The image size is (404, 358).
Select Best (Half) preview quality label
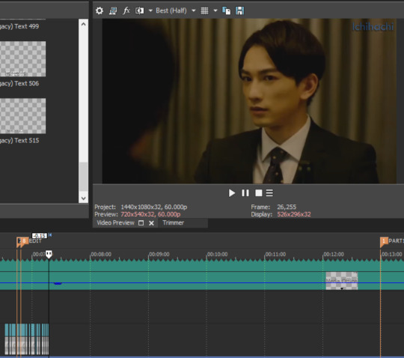(x=171, y=10)
